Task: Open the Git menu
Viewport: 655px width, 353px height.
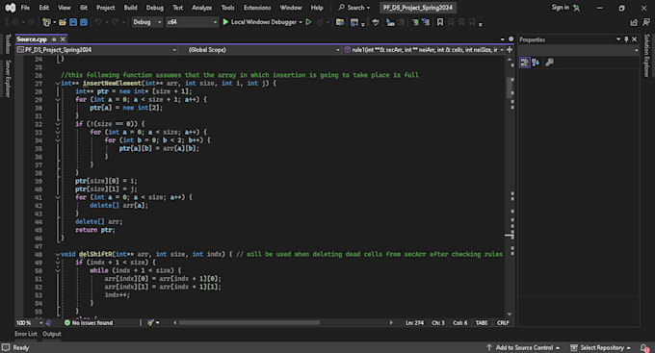Action: (x=84, y=8)
